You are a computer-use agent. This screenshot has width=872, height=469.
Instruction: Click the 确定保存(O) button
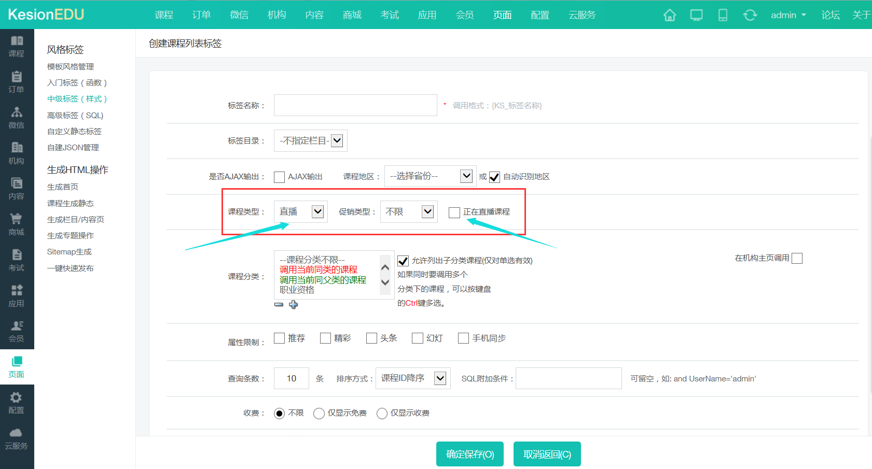(469, 454)
